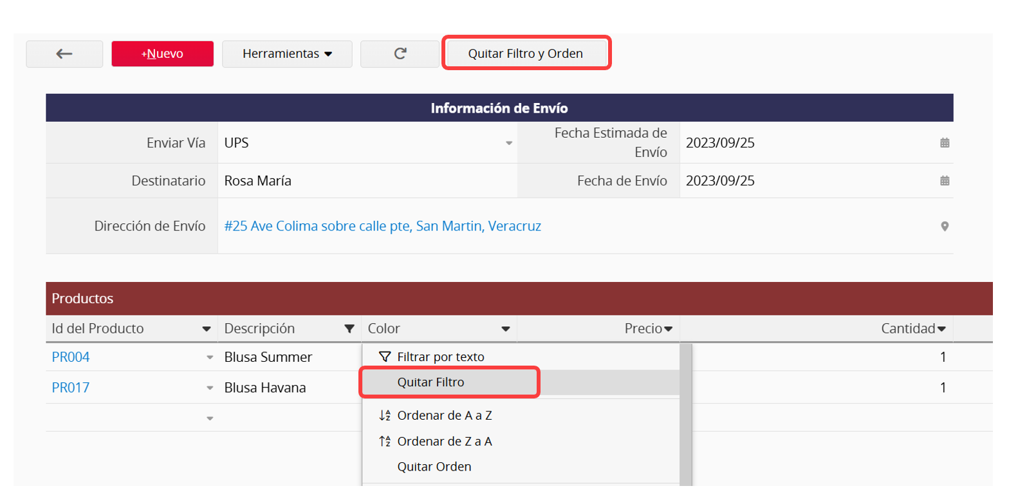The width and height of the screenshot is (1009, 495).
Task: Open Cantidad column dropdown arrow
Action: point(941,329)
